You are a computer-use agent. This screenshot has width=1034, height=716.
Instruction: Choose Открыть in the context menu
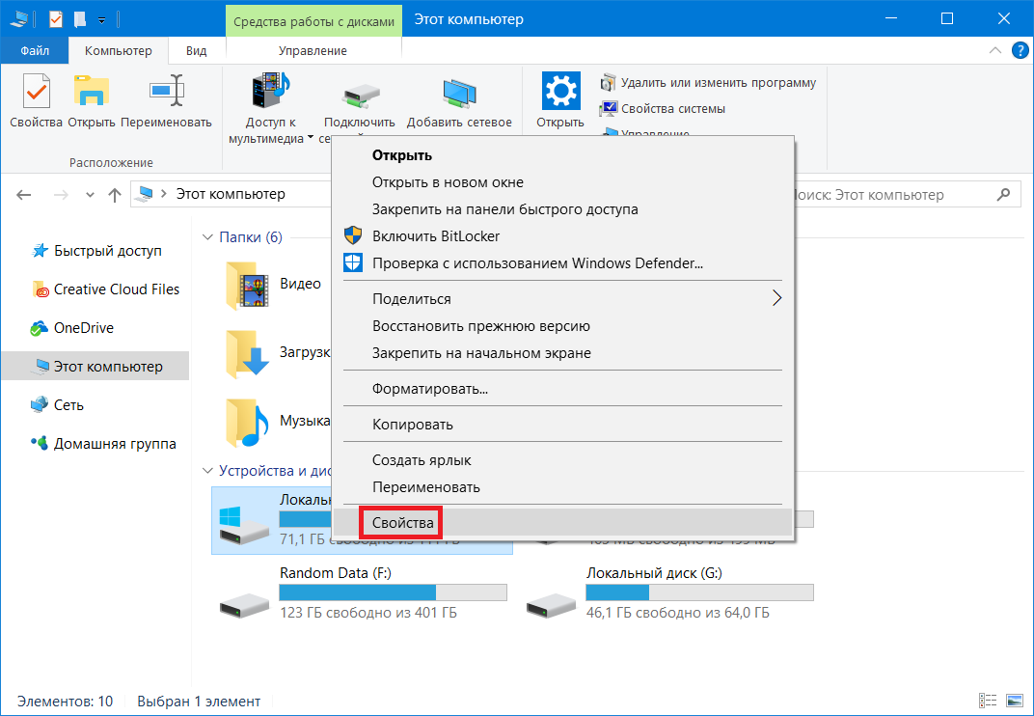[x=562, y=155]
